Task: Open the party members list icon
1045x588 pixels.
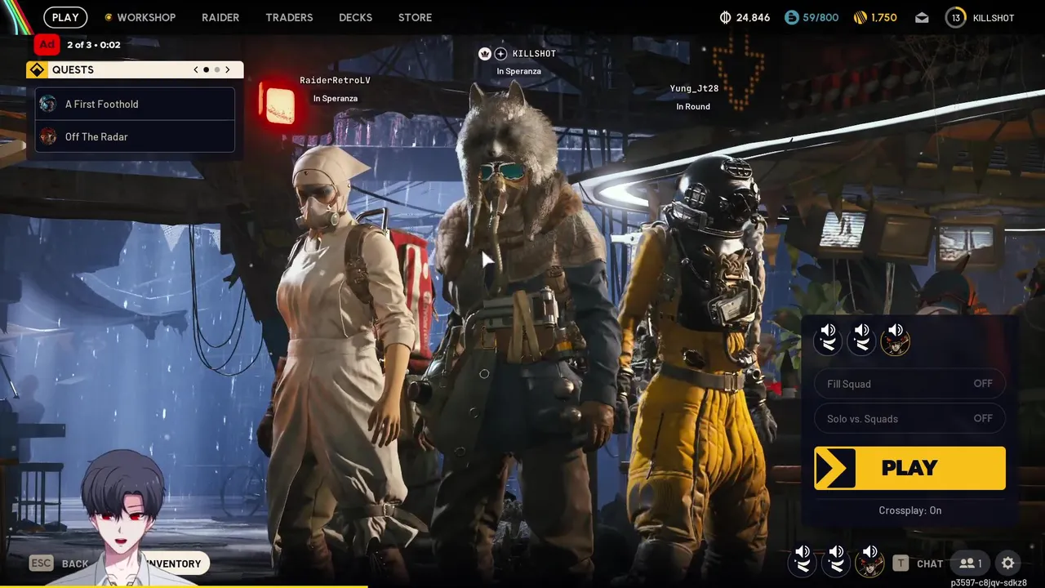Action: coord(971,563)
